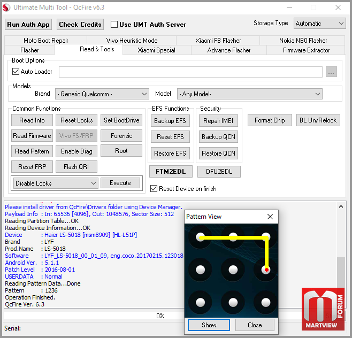352x338 pixels.
Task: Click Device Haier LS-5018 log line
Action: click(71, 235)
